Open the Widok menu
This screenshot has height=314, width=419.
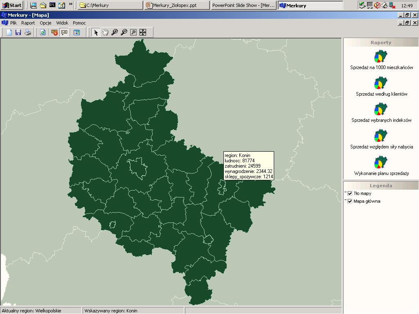tap(62, 23)
